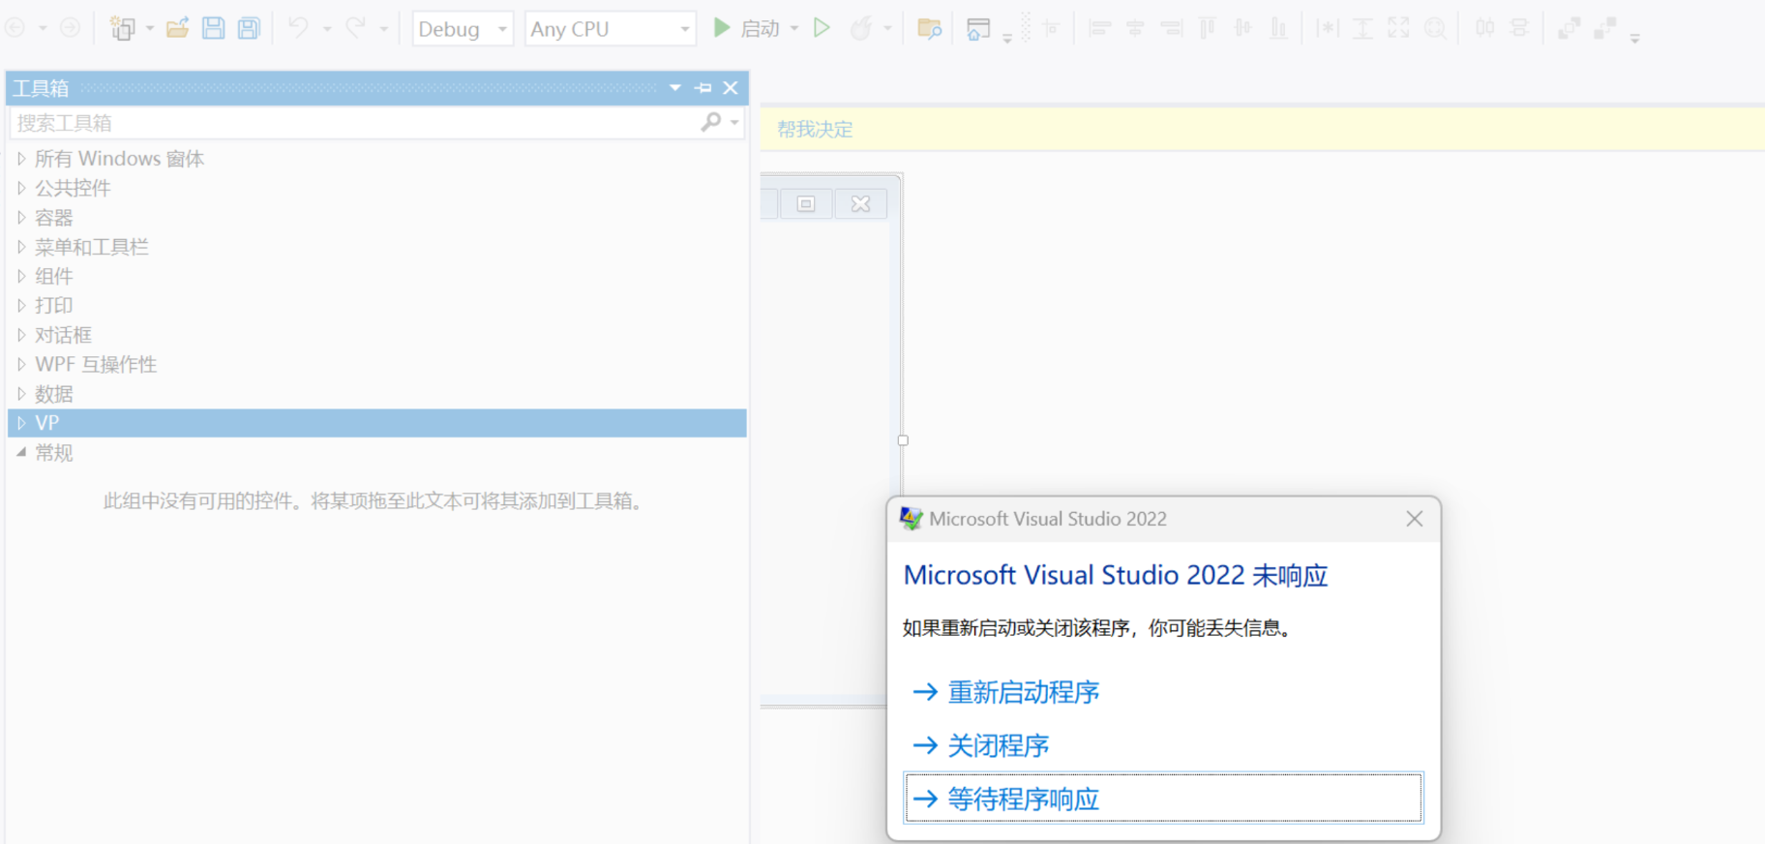Image resolution: width=1765 pixels, height=844 pixels.
Task: Click the Undo arrow icon
Action: 298,28
